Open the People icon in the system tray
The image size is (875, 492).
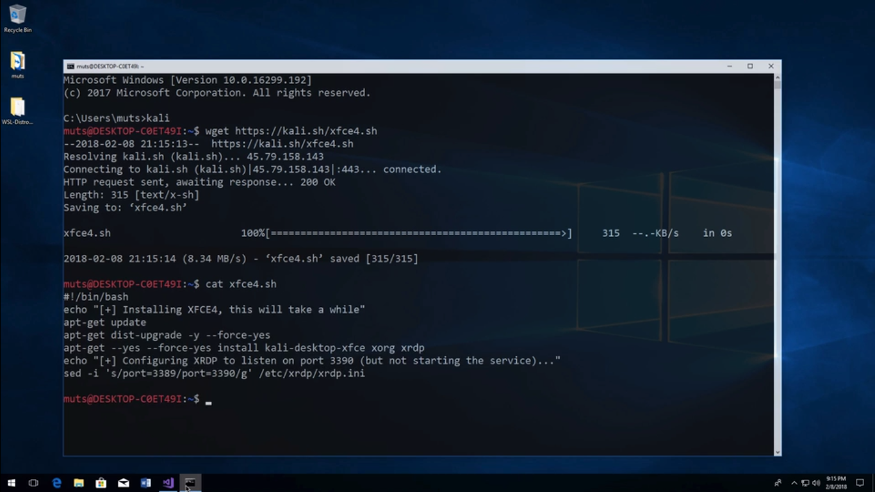click(778, 483)
